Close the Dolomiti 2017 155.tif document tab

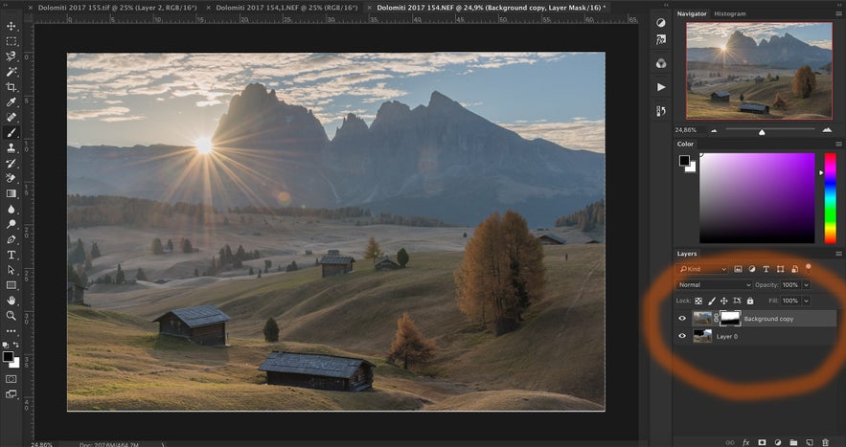point(30,8)
